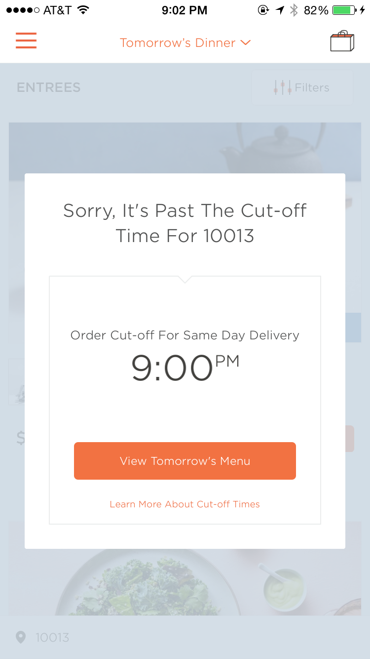
Task: Tap the location pin icon
Action: (21, 637)
